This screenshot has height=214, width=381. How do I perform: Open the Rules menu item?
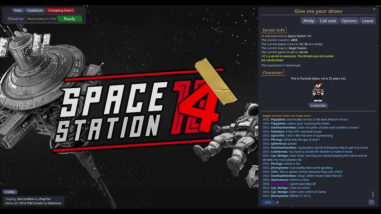point(18,10)
